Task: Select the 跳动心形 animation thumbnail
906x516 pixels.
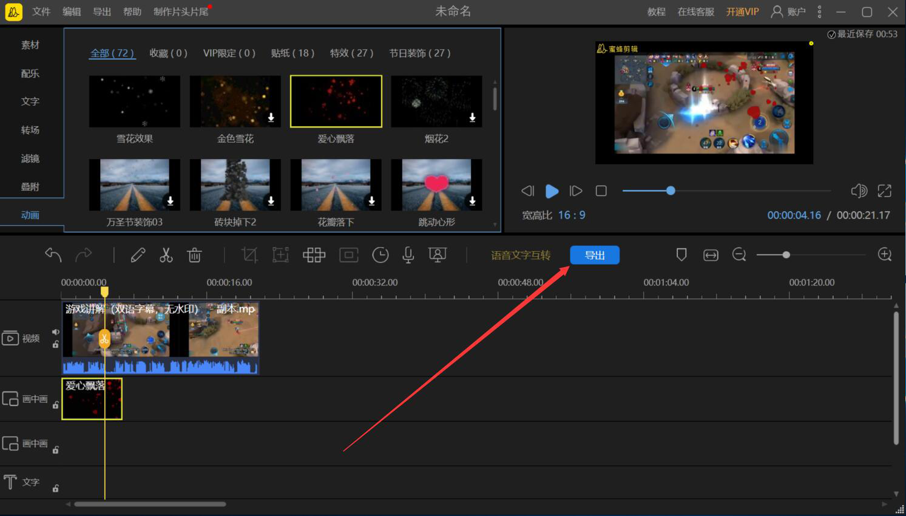Action: [x=436, y=185]
